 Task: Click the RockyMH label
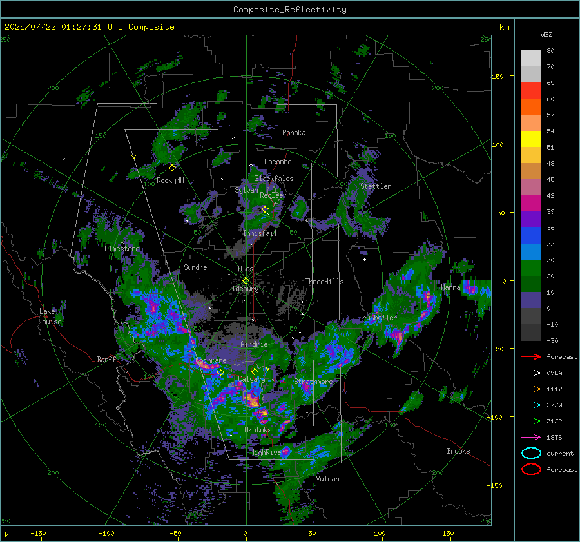coord(170,180)
